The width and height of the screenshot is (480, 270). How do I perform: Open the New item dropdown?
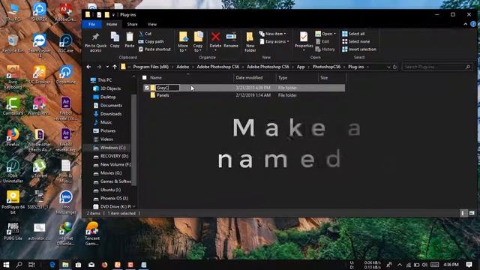(273, 34)
